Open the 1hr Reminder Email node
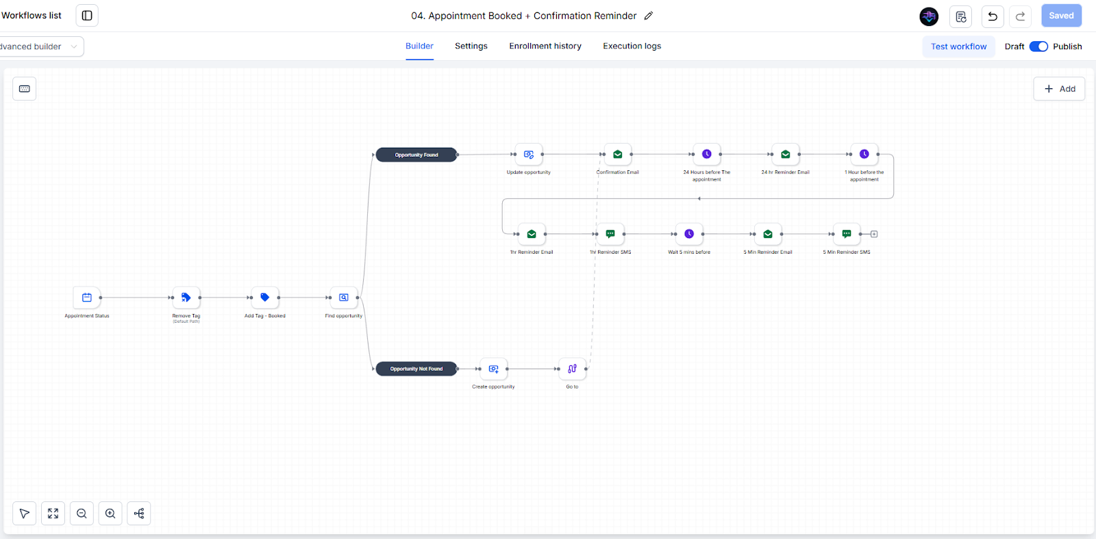 point(532,234)
